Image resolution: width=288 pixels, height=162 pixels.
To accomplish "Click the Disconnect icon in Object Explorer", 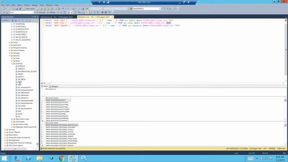I will (16, 20).
